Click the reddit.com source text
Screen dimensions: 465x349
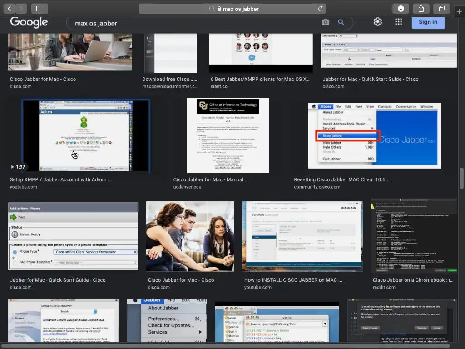(x=384, y=287)
